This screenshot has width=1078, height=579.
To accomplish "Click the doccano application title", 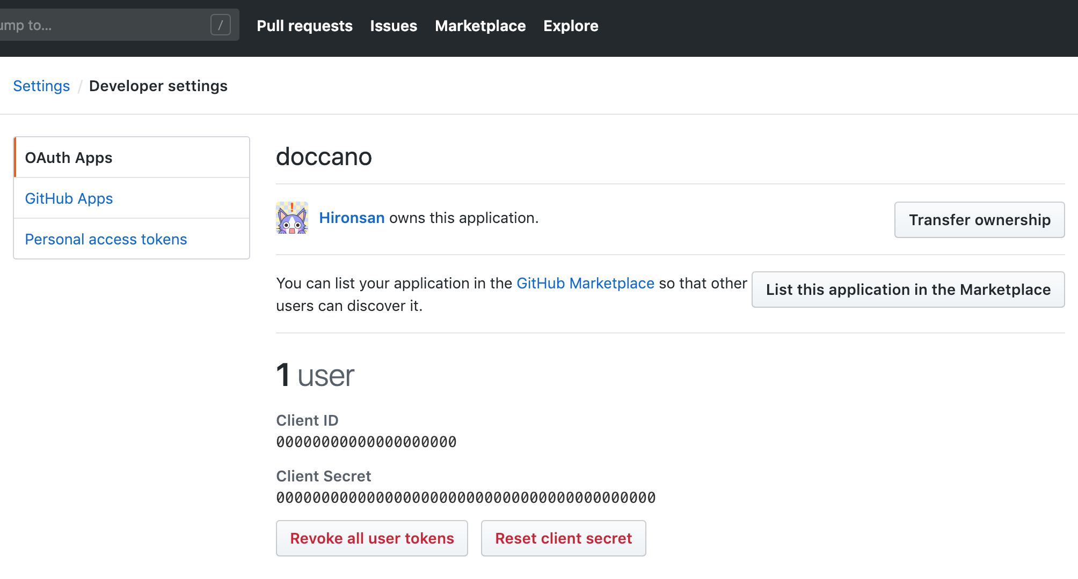I will 324,157.
